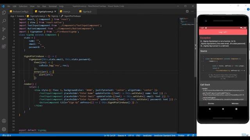
Task: Tap the render call stack entry
Action: coord(223,89)
